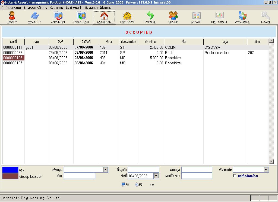Open the C. reports menu

tap(56, 8)
